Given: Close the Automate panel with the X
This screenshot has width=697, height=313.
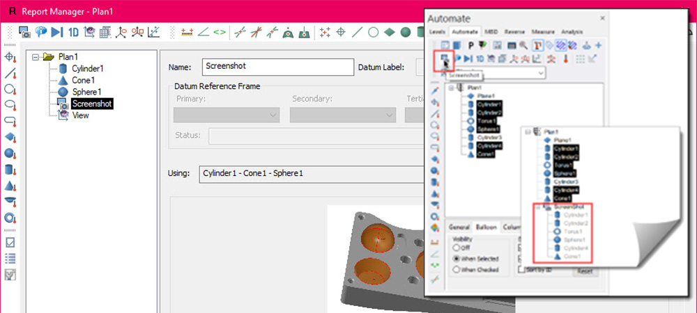Looking at the screenshot, I should (x=602, y=19).
